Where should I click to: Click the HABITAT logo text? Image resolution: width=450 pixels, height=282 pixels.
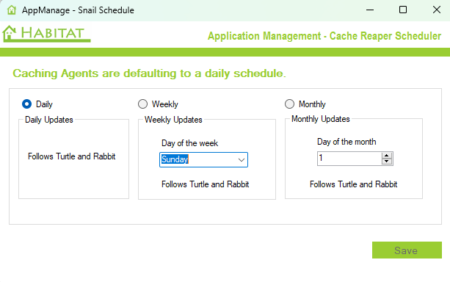(x=53, y=33)
